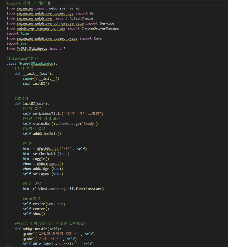This screenshot has height=247, width=228.
Task: Click the Keys import at line end
Action: [x=98, y=38]
